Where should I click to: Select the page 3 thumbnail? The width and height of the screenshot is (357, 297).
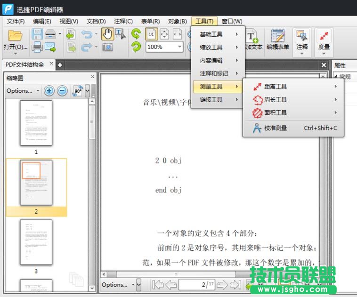[36, 242]
